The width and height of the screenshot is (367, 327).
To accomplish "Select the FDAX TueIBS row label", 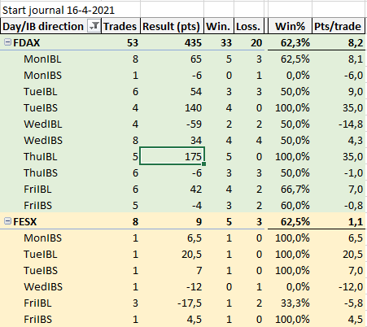I will pos(41,107).
